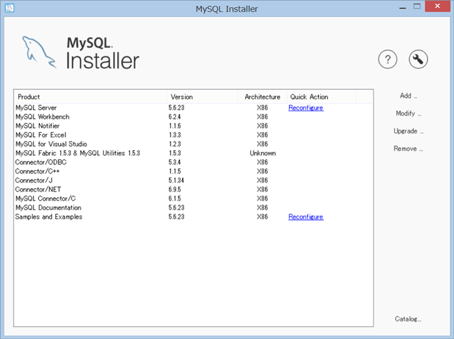
Task: Click the Architecture column header
Action: click(262, 97)
